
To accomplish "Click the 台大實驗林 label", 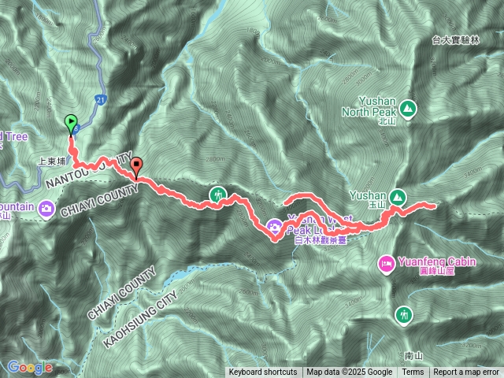I will (455, 40).
